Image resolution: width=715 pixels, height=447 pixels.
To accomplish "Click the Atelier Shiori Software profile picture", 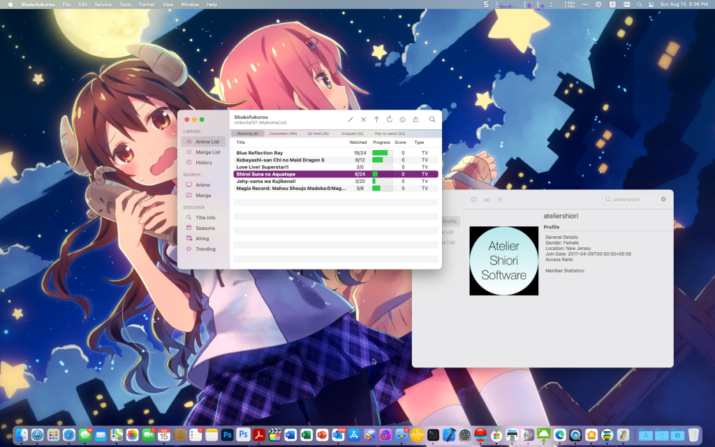I will 504,261.
